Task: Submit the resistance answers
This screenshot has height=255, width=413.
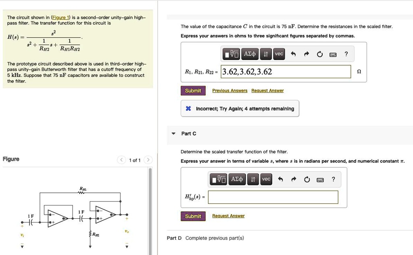Action: point(193,90)
